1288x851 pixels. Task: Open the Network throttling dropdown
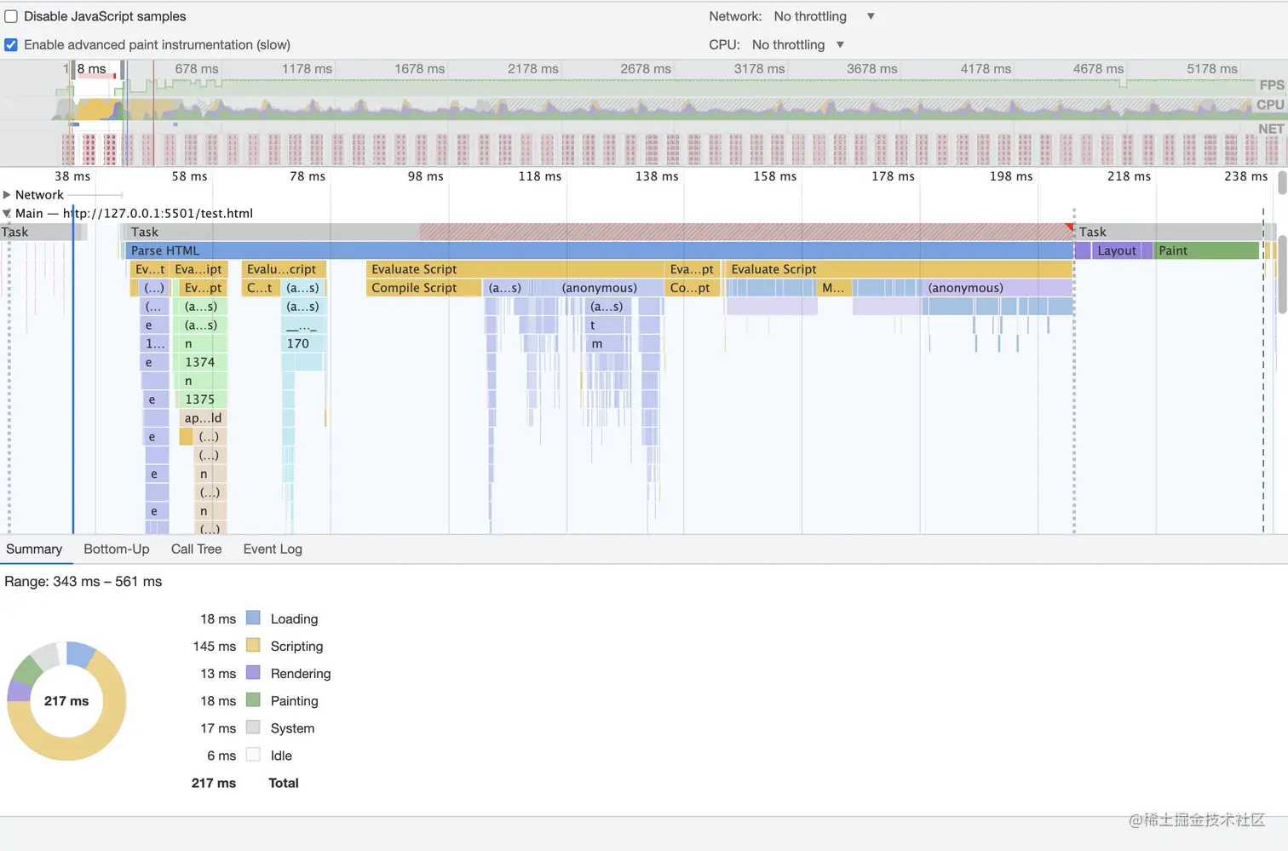(824, 16)
